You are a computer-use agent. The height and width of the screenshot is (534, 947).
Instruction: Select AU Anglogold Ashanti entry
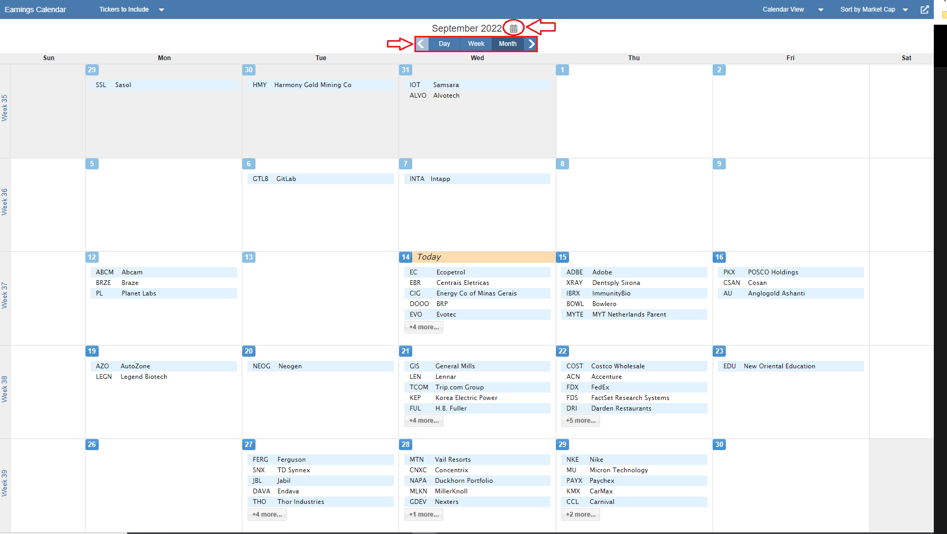tap(791, 293)
